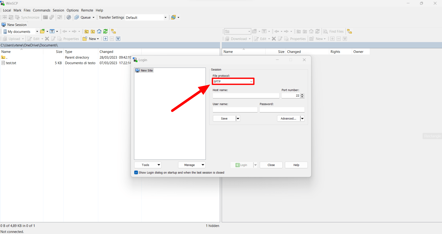The height and width of the screenshot is (234, 442).
Task: Toggle the local directory tree icon
Action: pos(114,31)
